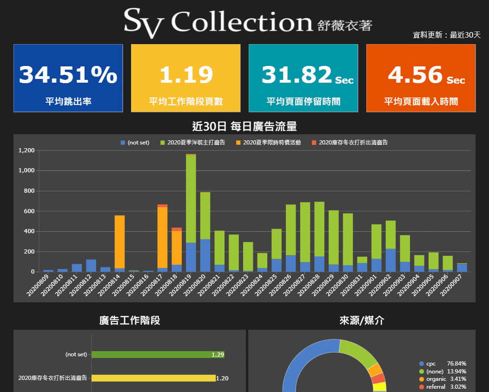The height and width of the screenshot is (392, 489).
Task: Click the red referral donut segment
Action: coord(378,378)
